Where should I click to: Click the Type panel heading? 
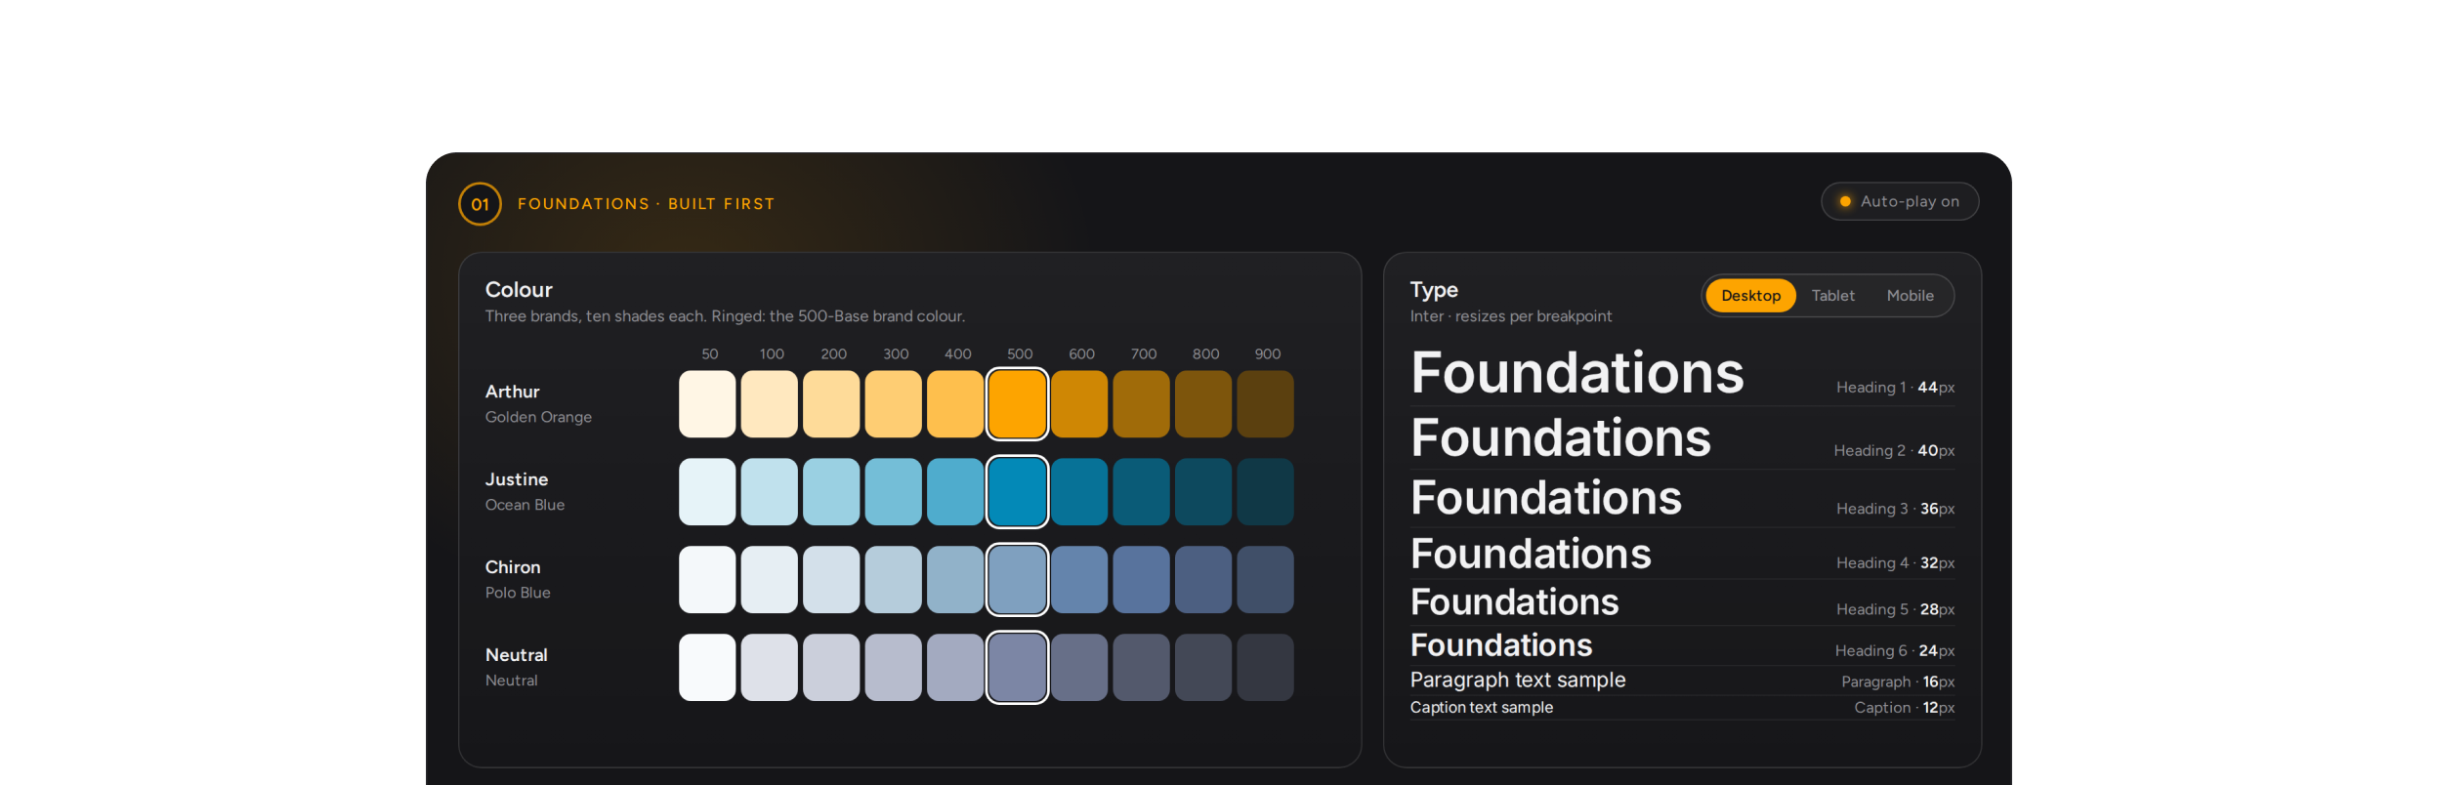tap(1434, 290)
